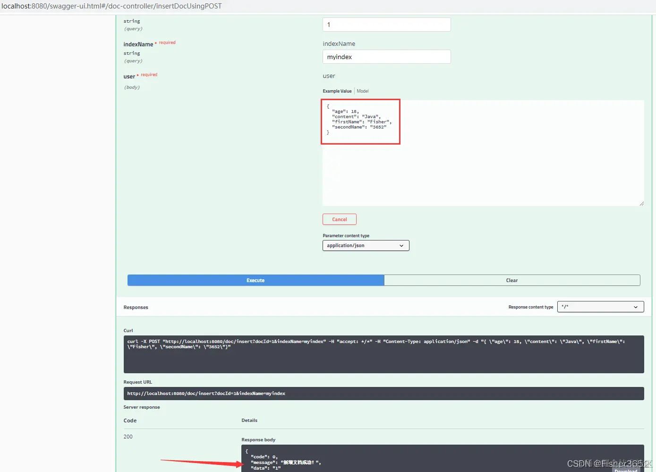Click the Request URL value text
Screen dimensions: 656x472
tap(206, 394)
